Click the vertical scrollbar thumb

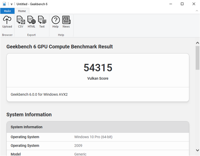pyautogui.click(x=197, y=58)
